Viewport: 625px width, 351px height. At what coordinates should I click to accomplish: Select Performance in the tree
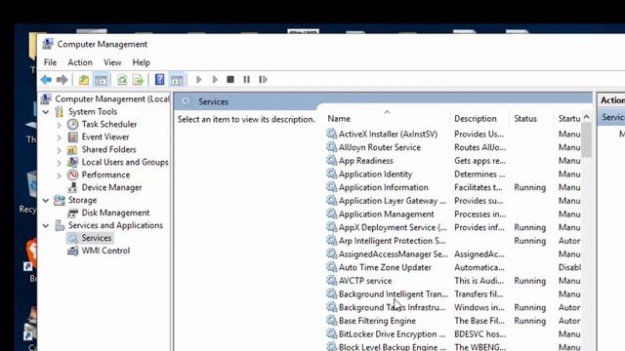coord(105,175)
